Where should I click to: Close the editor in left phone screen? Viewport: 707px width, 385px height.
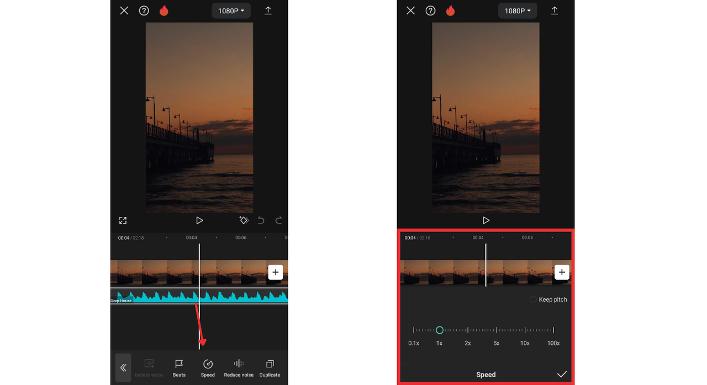point(124,10)
